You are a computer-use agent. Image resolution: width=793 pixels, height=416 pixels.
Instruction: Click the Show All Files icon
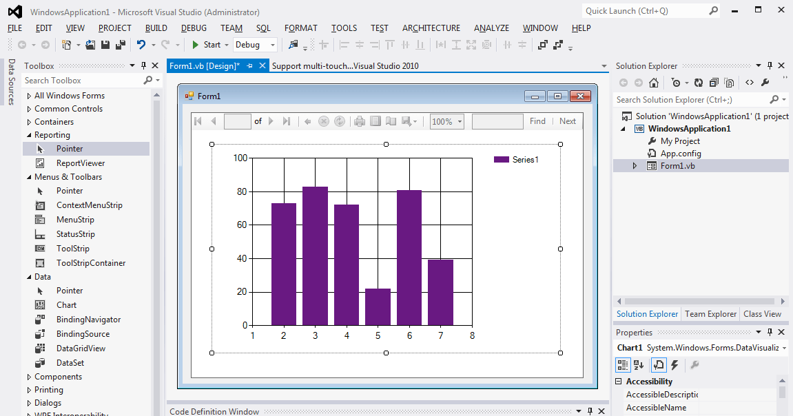pos(730,81)
